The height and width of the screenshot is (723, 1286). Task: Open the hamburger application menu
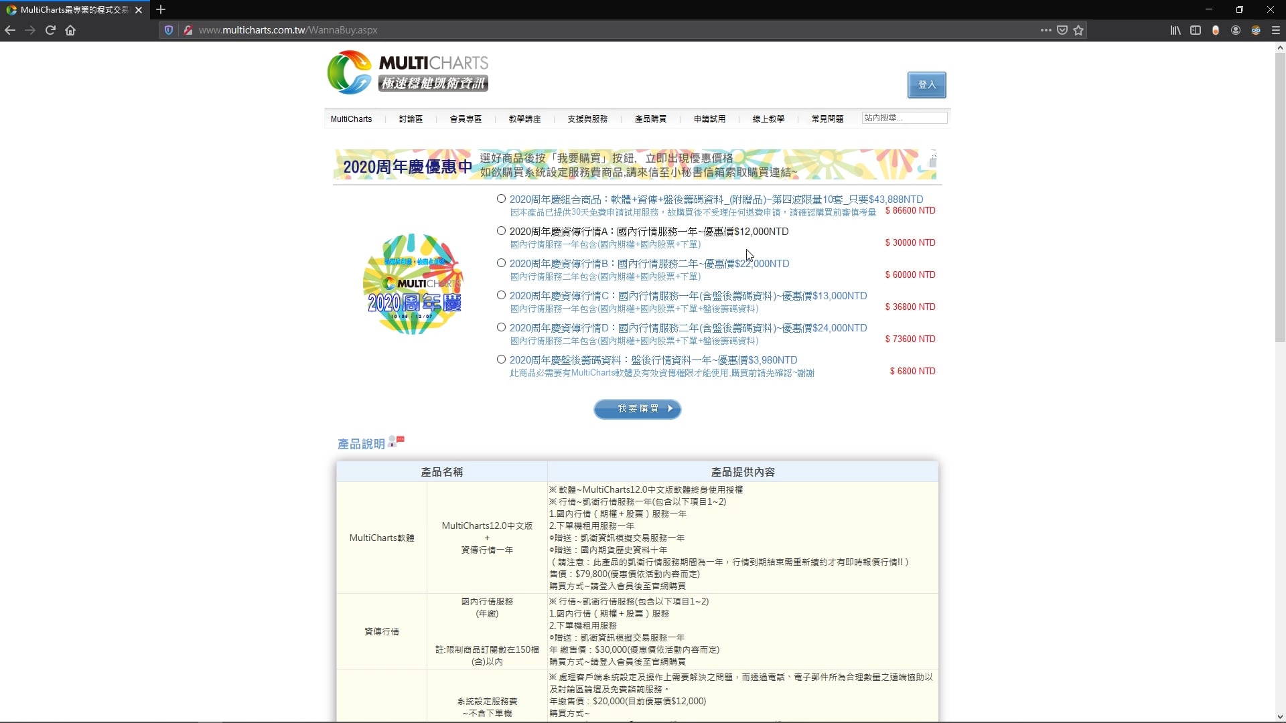coord(1276,30)
